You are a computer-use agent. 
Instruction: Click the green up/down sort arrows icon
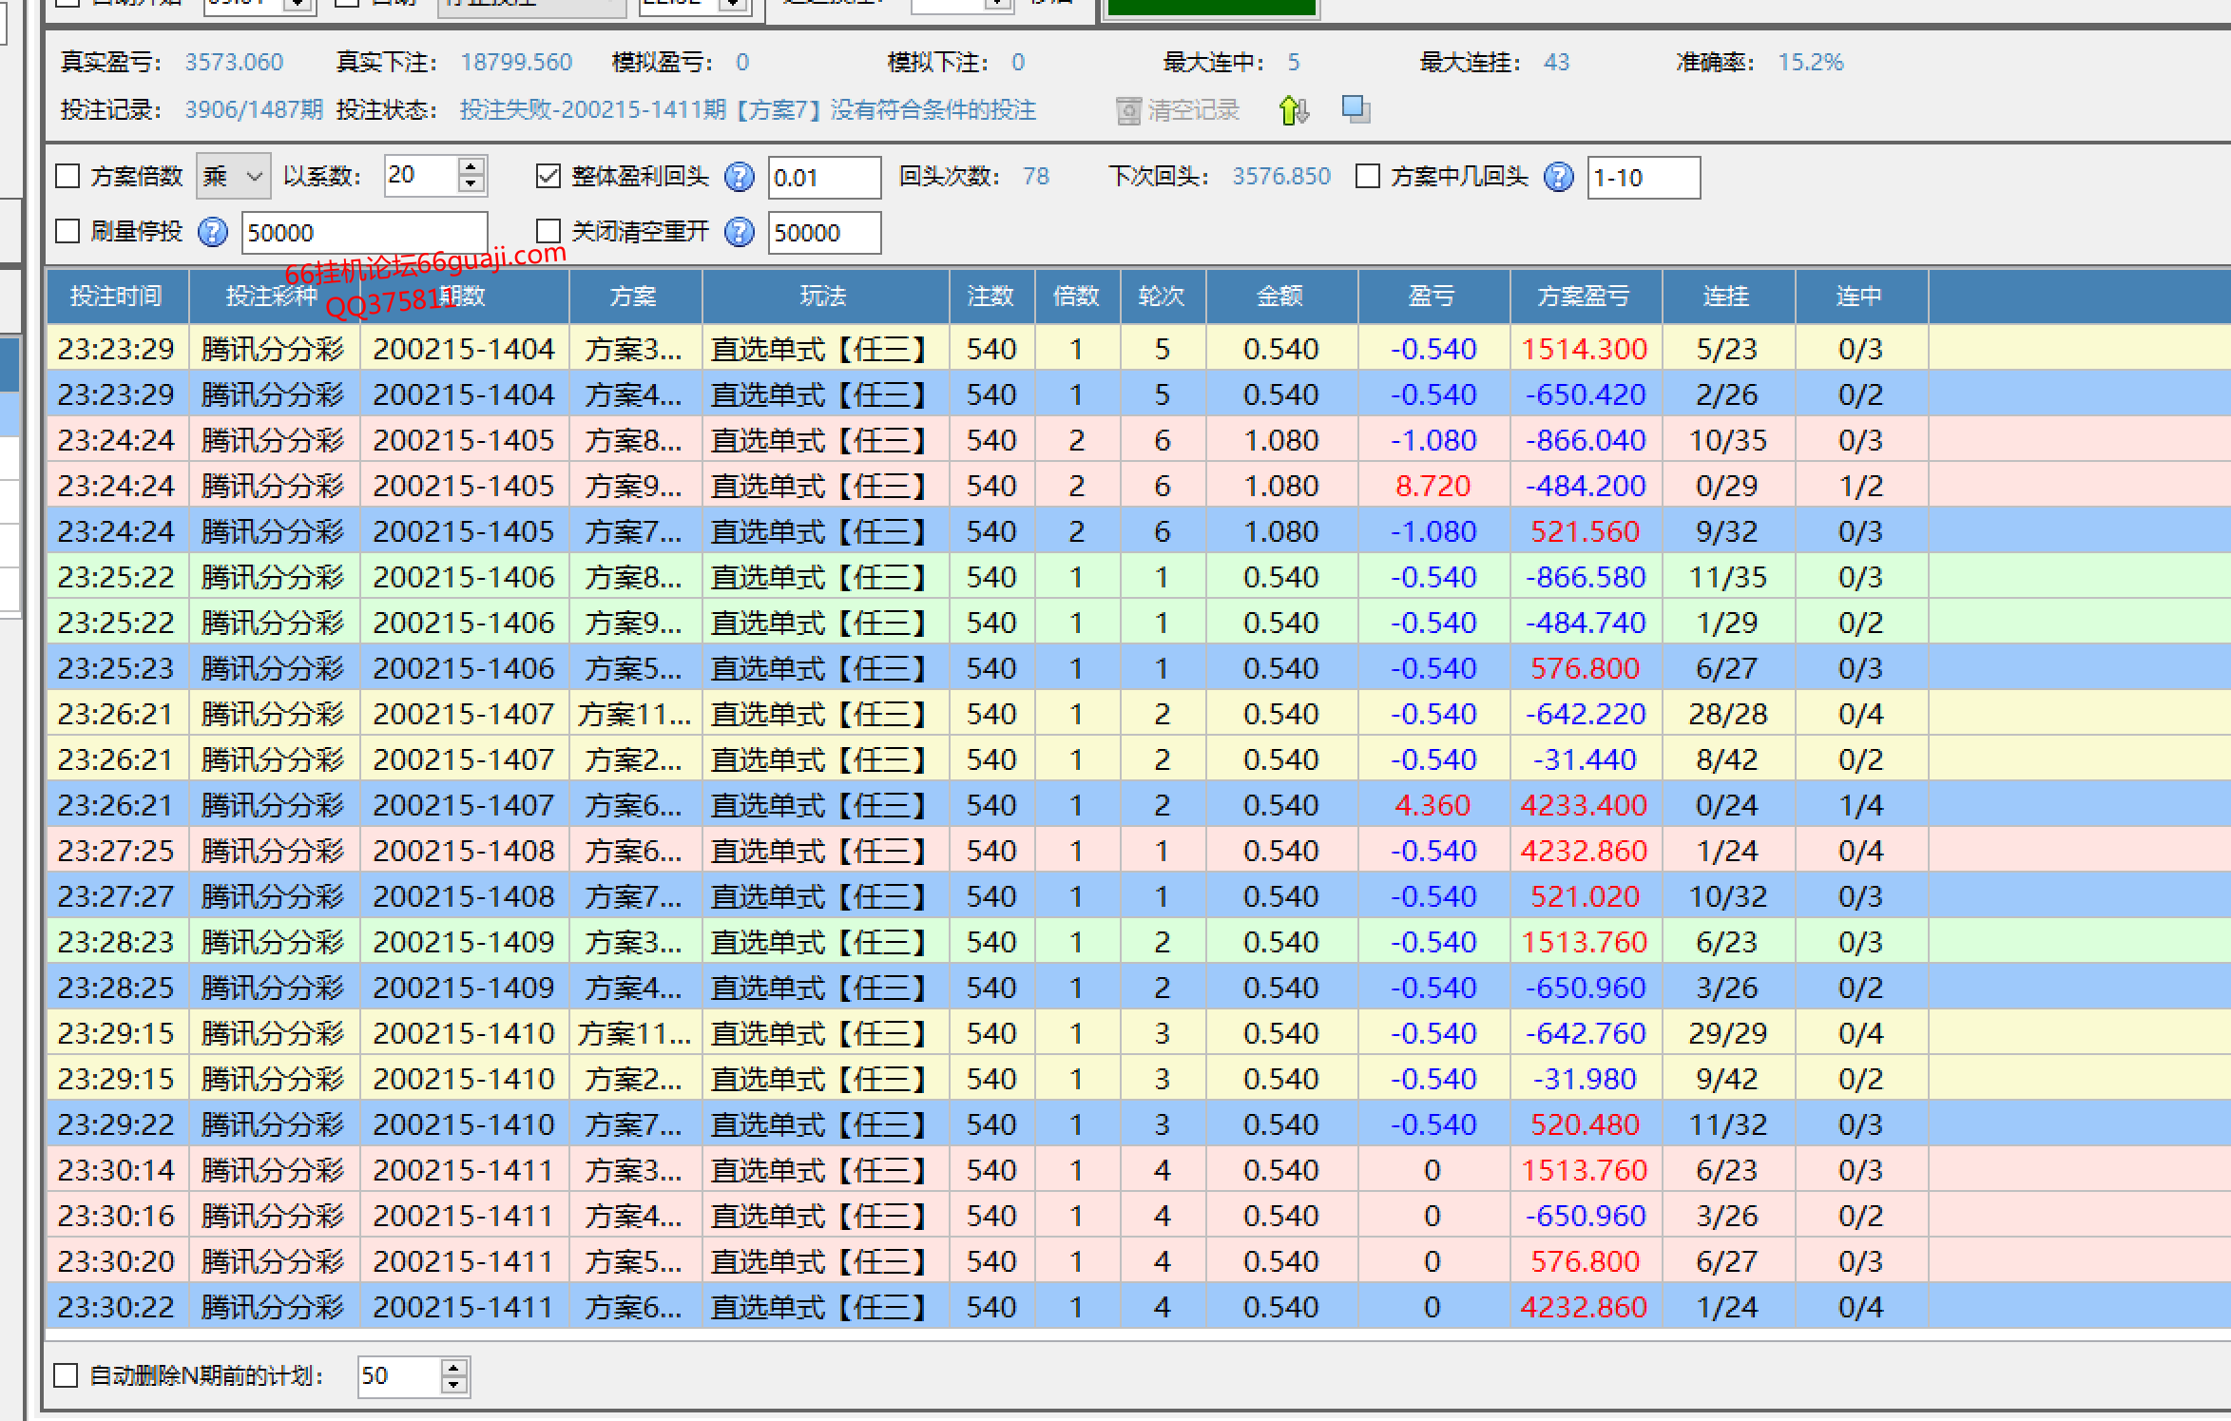[1294, 110]
